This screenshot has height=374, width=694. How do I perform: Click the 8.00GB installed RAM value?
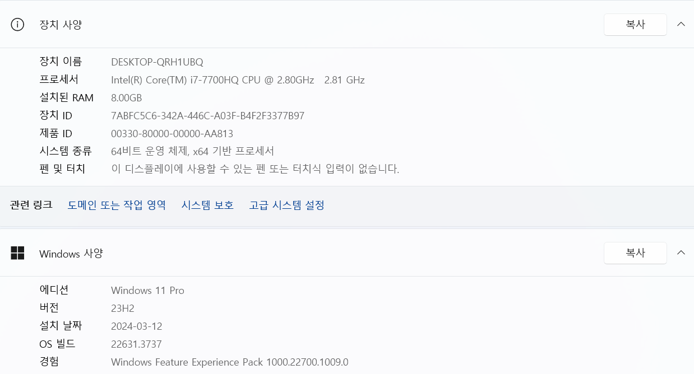click(127, 98)
